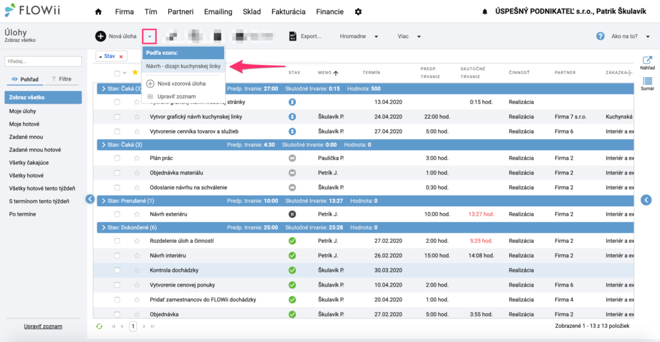Image resolution: width=660 pixels, height=342 pixels.
Task: Click status icon of Objednávka materiálu
Action: coord(292,173)
